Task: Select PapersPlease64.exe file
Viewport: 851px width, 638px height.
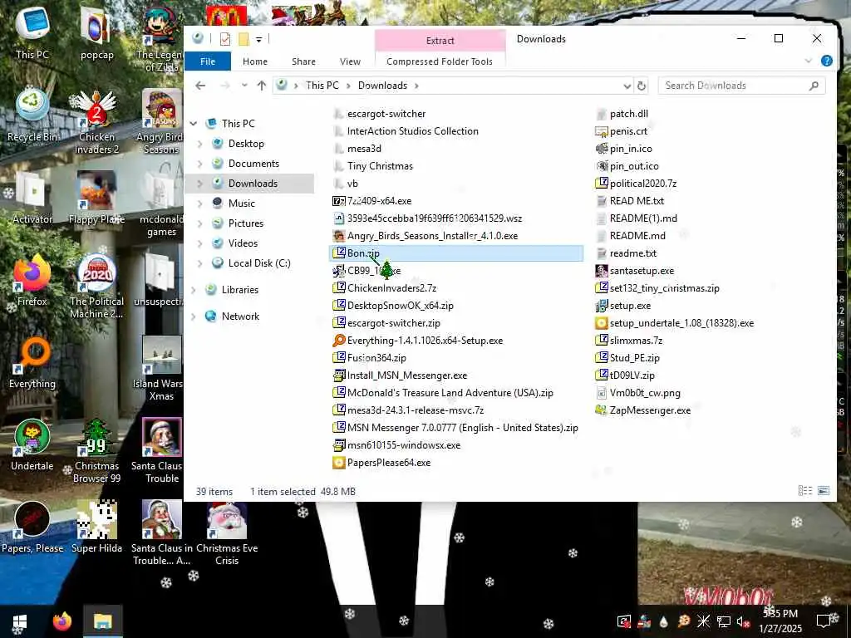Action: (x=382, y=463)
